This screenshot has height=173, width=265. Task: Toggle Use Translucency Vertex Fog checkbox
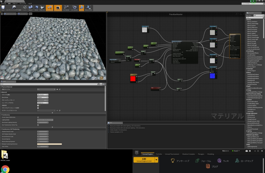[38, 125]
